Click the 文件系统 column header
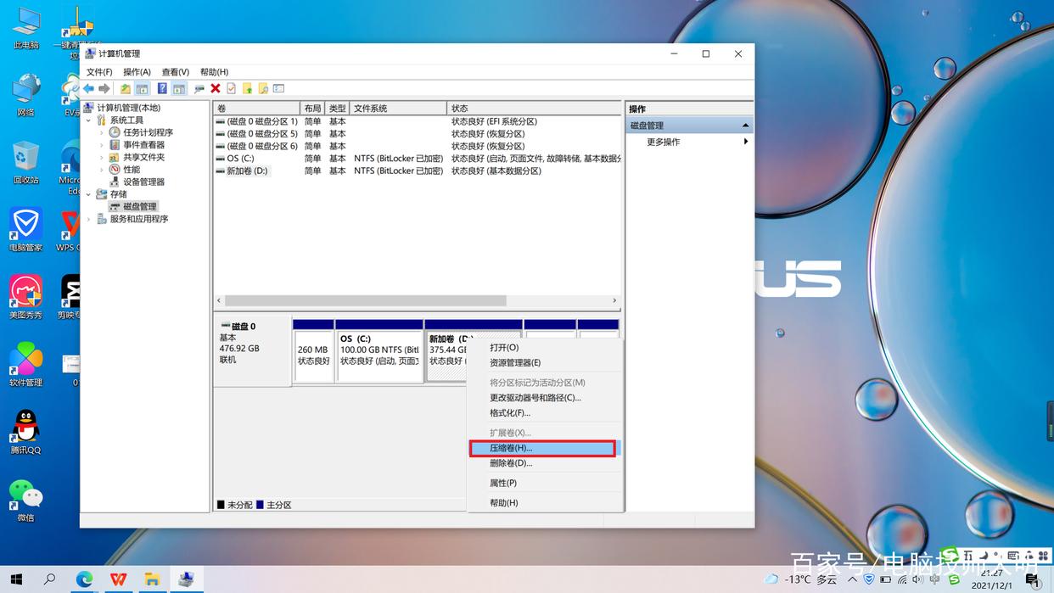The width and height of the screenshot is (1054, 593). pos(397,109)
